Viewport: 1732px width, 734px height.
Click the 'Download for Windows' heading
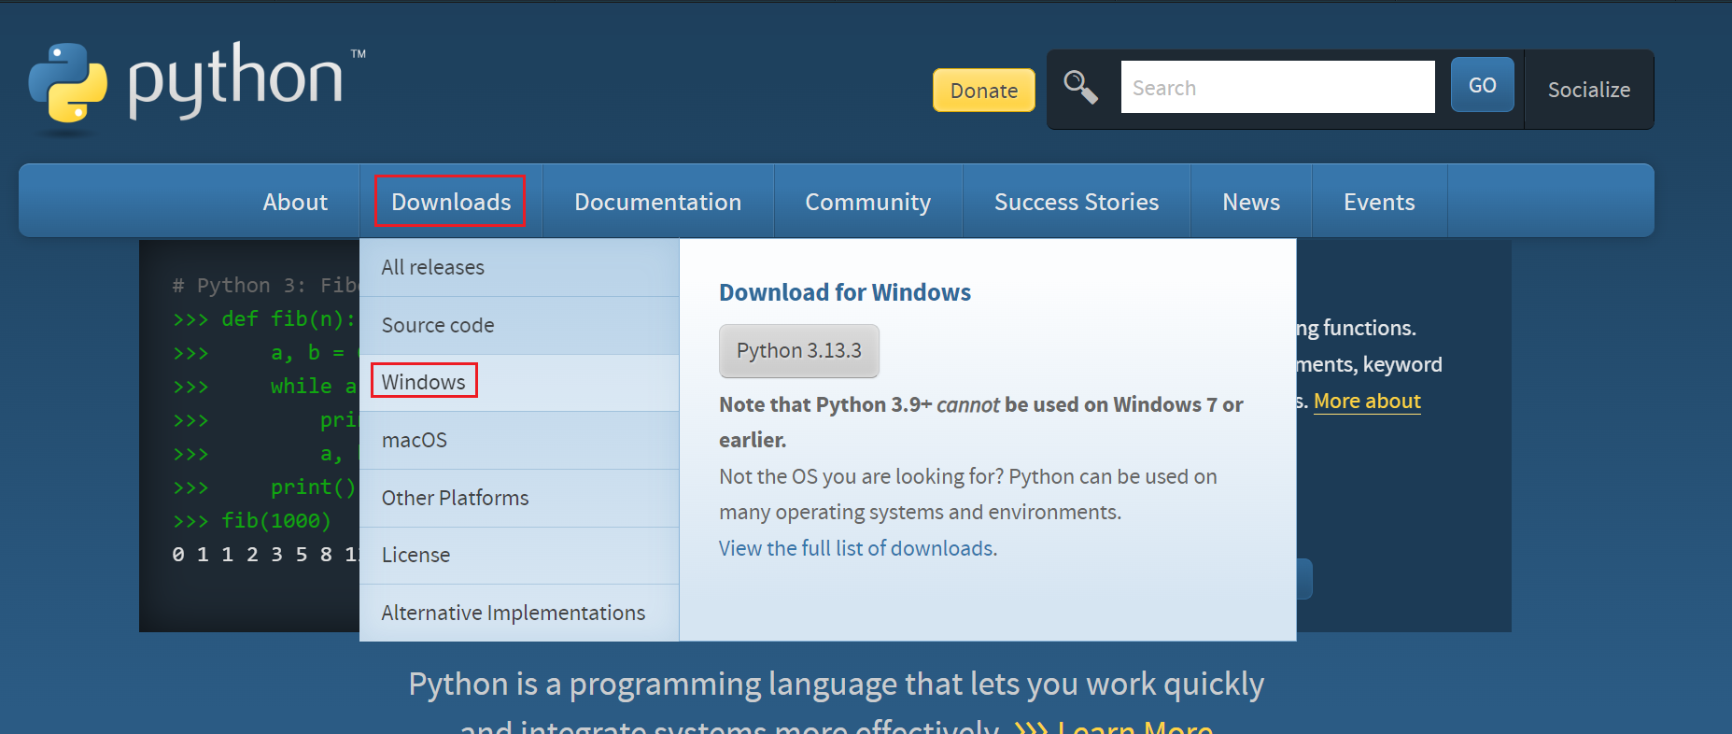pos(845,292)
